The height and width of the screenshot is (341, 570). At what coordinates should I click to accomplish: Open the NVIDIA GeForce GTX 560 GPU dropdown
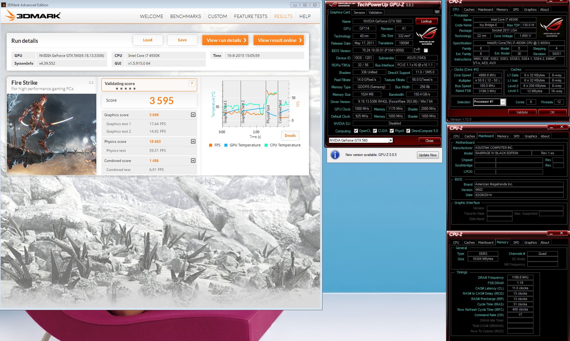tap(390, 140)
